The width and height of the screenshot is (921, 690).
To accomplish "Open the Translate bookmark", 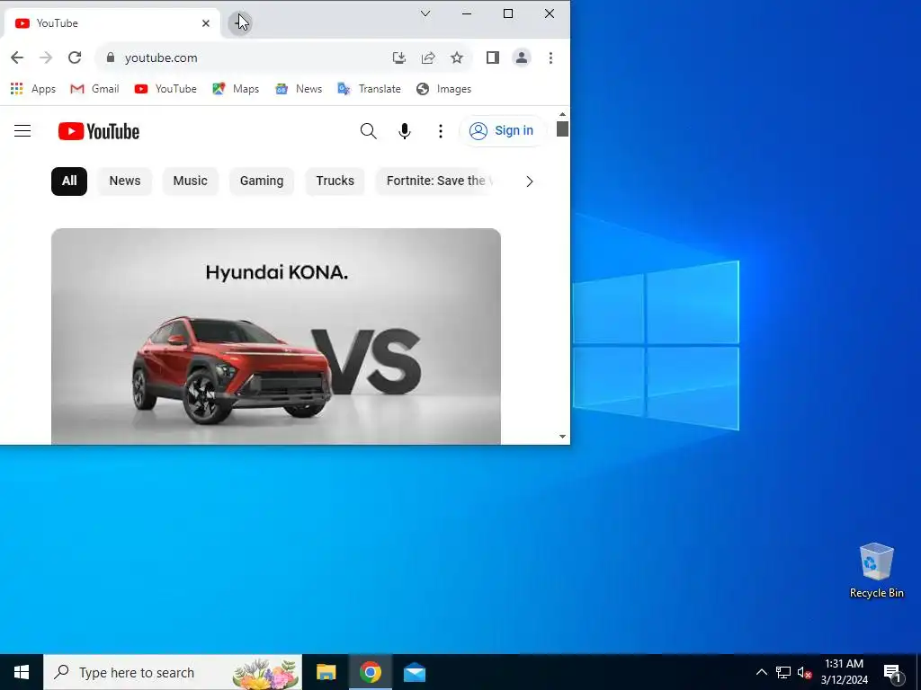I will pyautogui.click(x=370, y=89).
